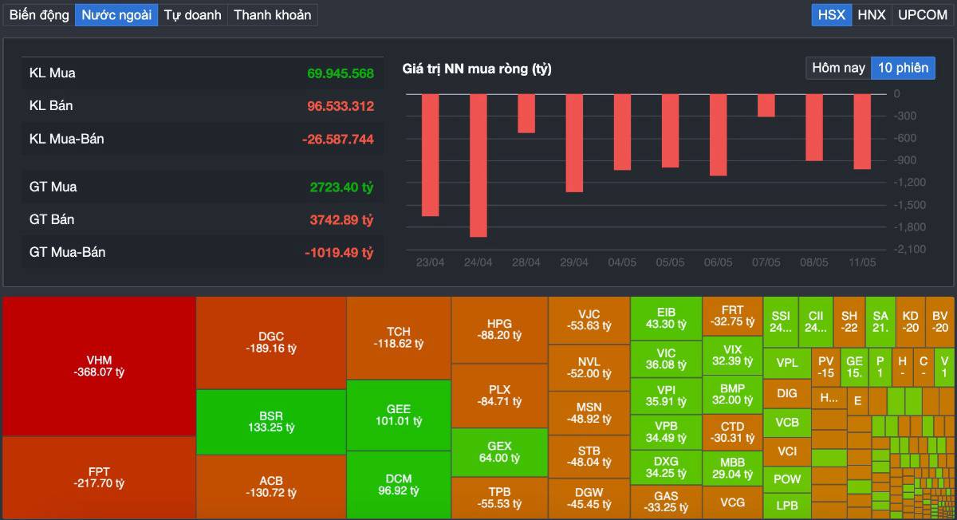Click the POW tile in heatmap
The image size is (957, 520).
tap(787, 479)
